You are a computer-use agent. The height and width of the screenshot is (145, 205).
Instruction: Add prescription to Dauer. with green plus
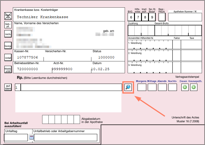pyautogui.click(x=185, y=87)
